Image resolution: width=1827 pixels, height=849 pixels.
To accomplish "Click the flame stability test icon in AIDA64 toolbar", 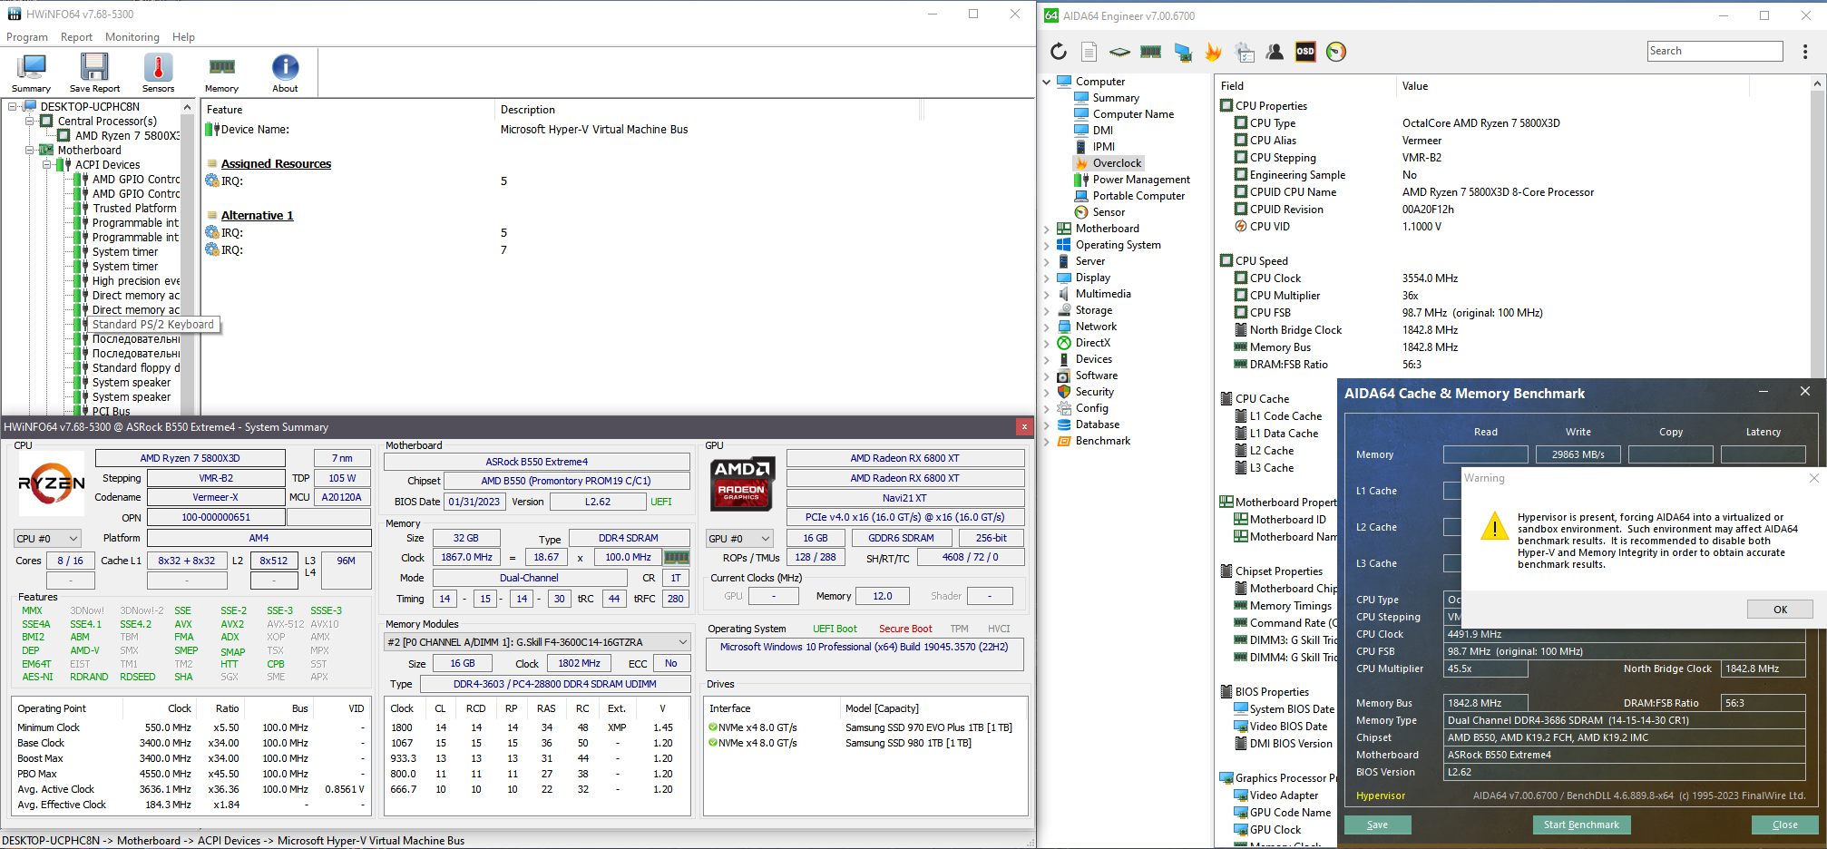I will pyautogui.click(x=1213, y=52).
